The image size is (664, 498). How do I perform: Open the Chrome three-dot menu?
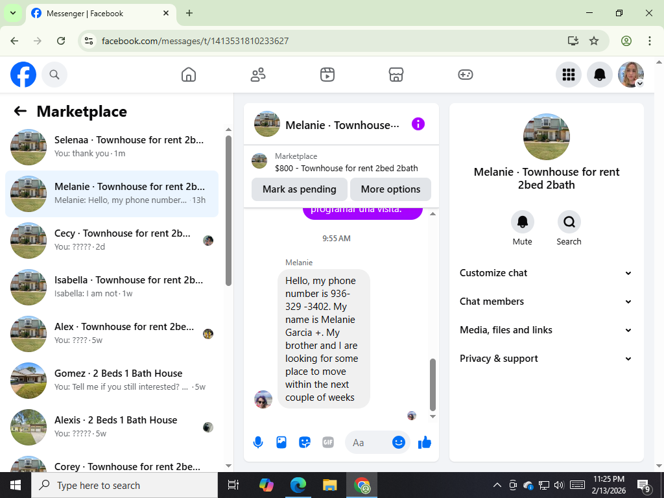(x=650, y=41)
